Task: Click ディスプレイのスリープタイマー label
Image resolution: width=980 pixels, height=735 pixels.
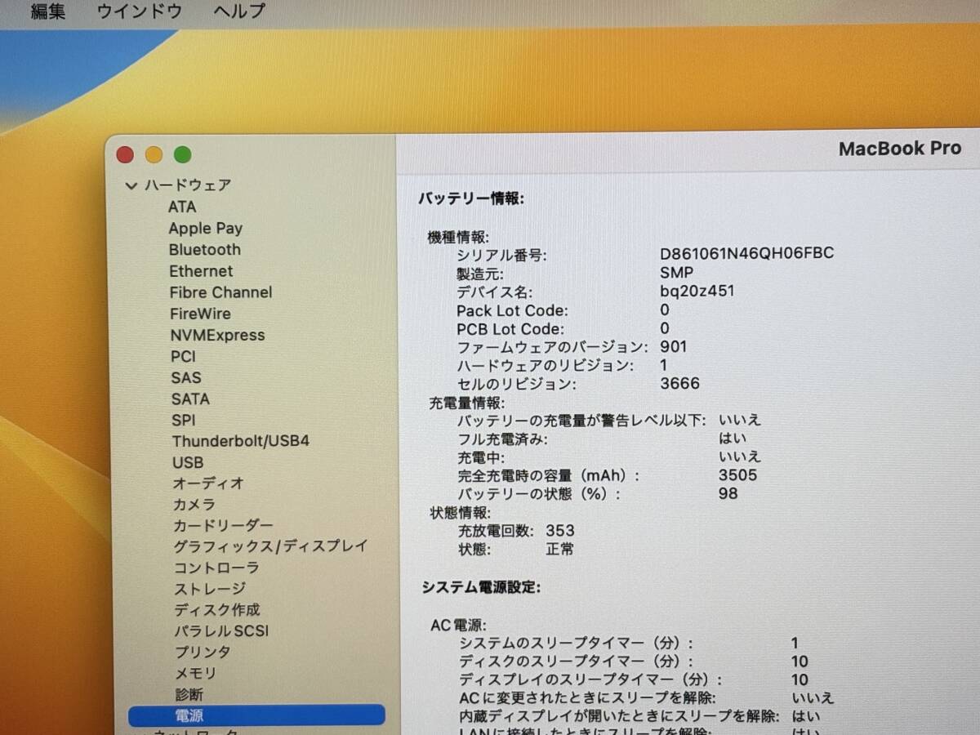Action: pyautogui.click(x=591, y=679)
